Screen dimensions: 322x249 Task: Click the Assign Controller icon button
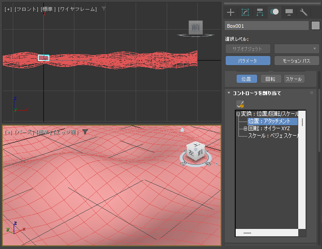pos(240,104)
